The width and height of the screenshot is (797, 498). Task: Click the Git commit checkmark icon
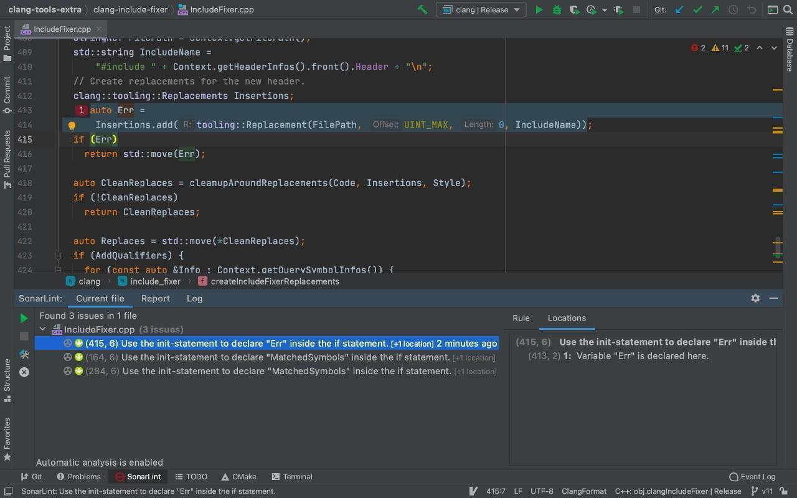click(697, 10)
